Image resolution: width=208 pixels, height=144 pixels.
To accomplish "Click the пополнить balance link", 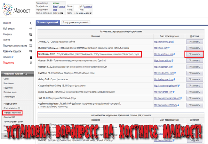I will pyautogui.click(x=88, y=6).
